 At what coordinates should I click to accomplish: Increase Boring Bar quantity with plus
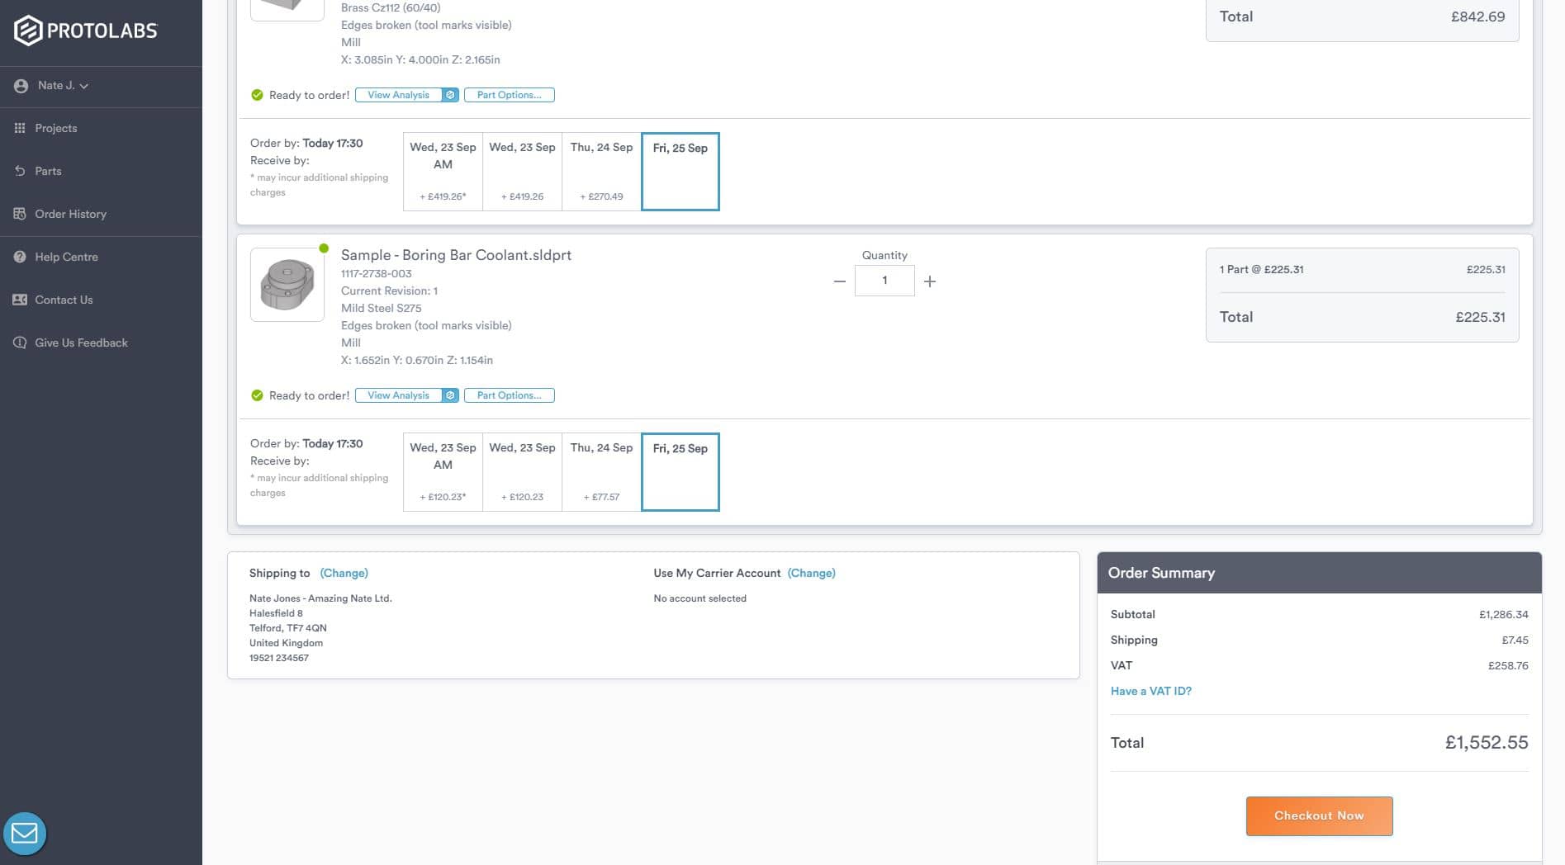pyautogui.click(x=930, y=281)
